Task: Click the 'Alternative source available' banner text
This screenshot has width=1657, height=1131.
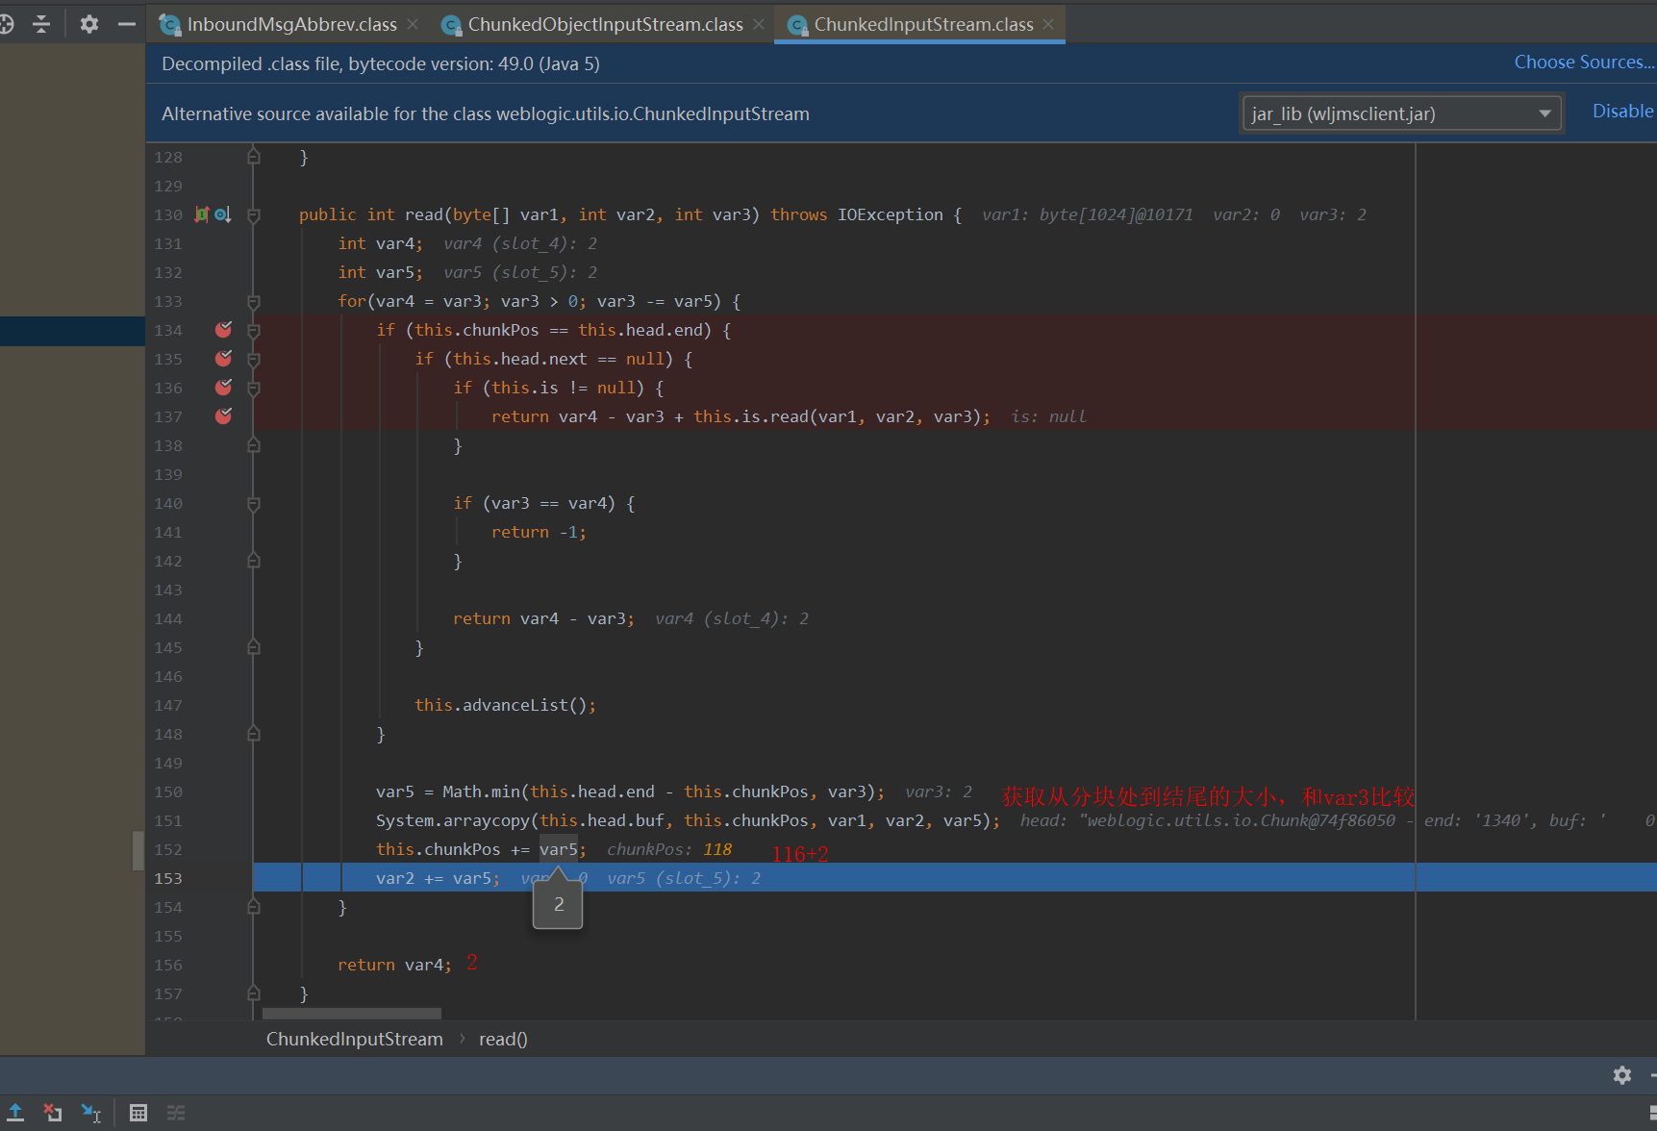Action: pos(486,113)
